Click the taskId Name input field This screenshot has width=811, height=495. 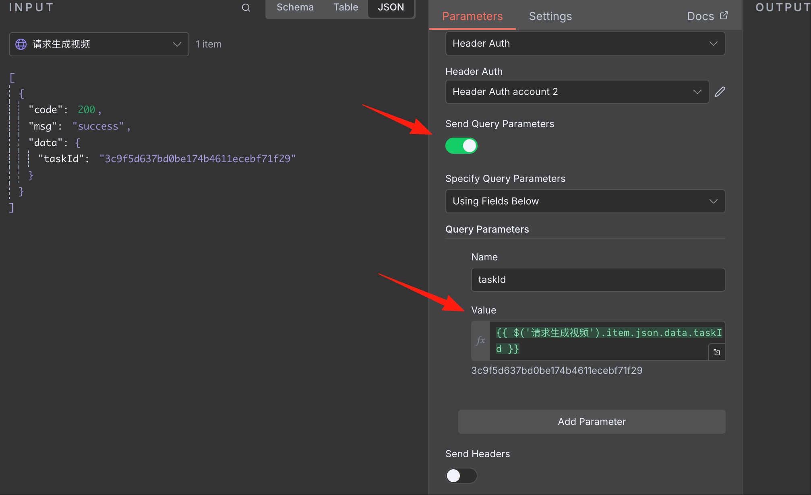click(598, 280)
